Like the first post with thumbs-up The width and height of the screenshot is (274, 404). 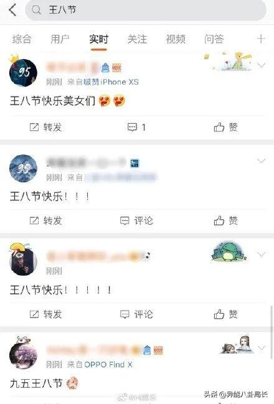(x=219, y=127)
